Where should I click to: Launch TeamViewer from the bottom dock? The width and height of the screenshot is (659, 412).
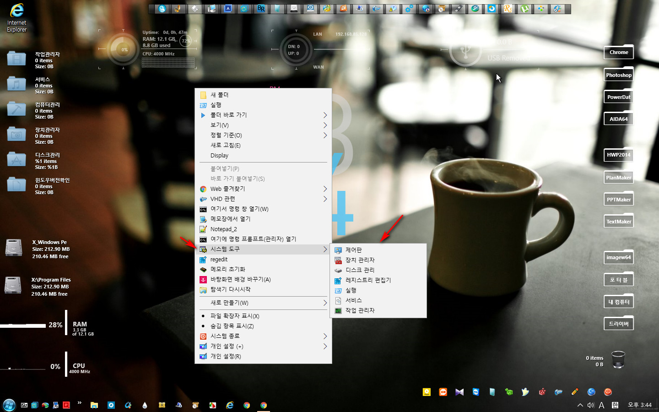tap(476, 392)
